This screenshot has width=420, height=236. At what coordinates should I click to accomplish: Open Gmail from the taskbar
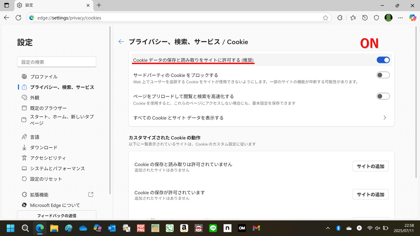pyautogui.click(x=256, y=228)
